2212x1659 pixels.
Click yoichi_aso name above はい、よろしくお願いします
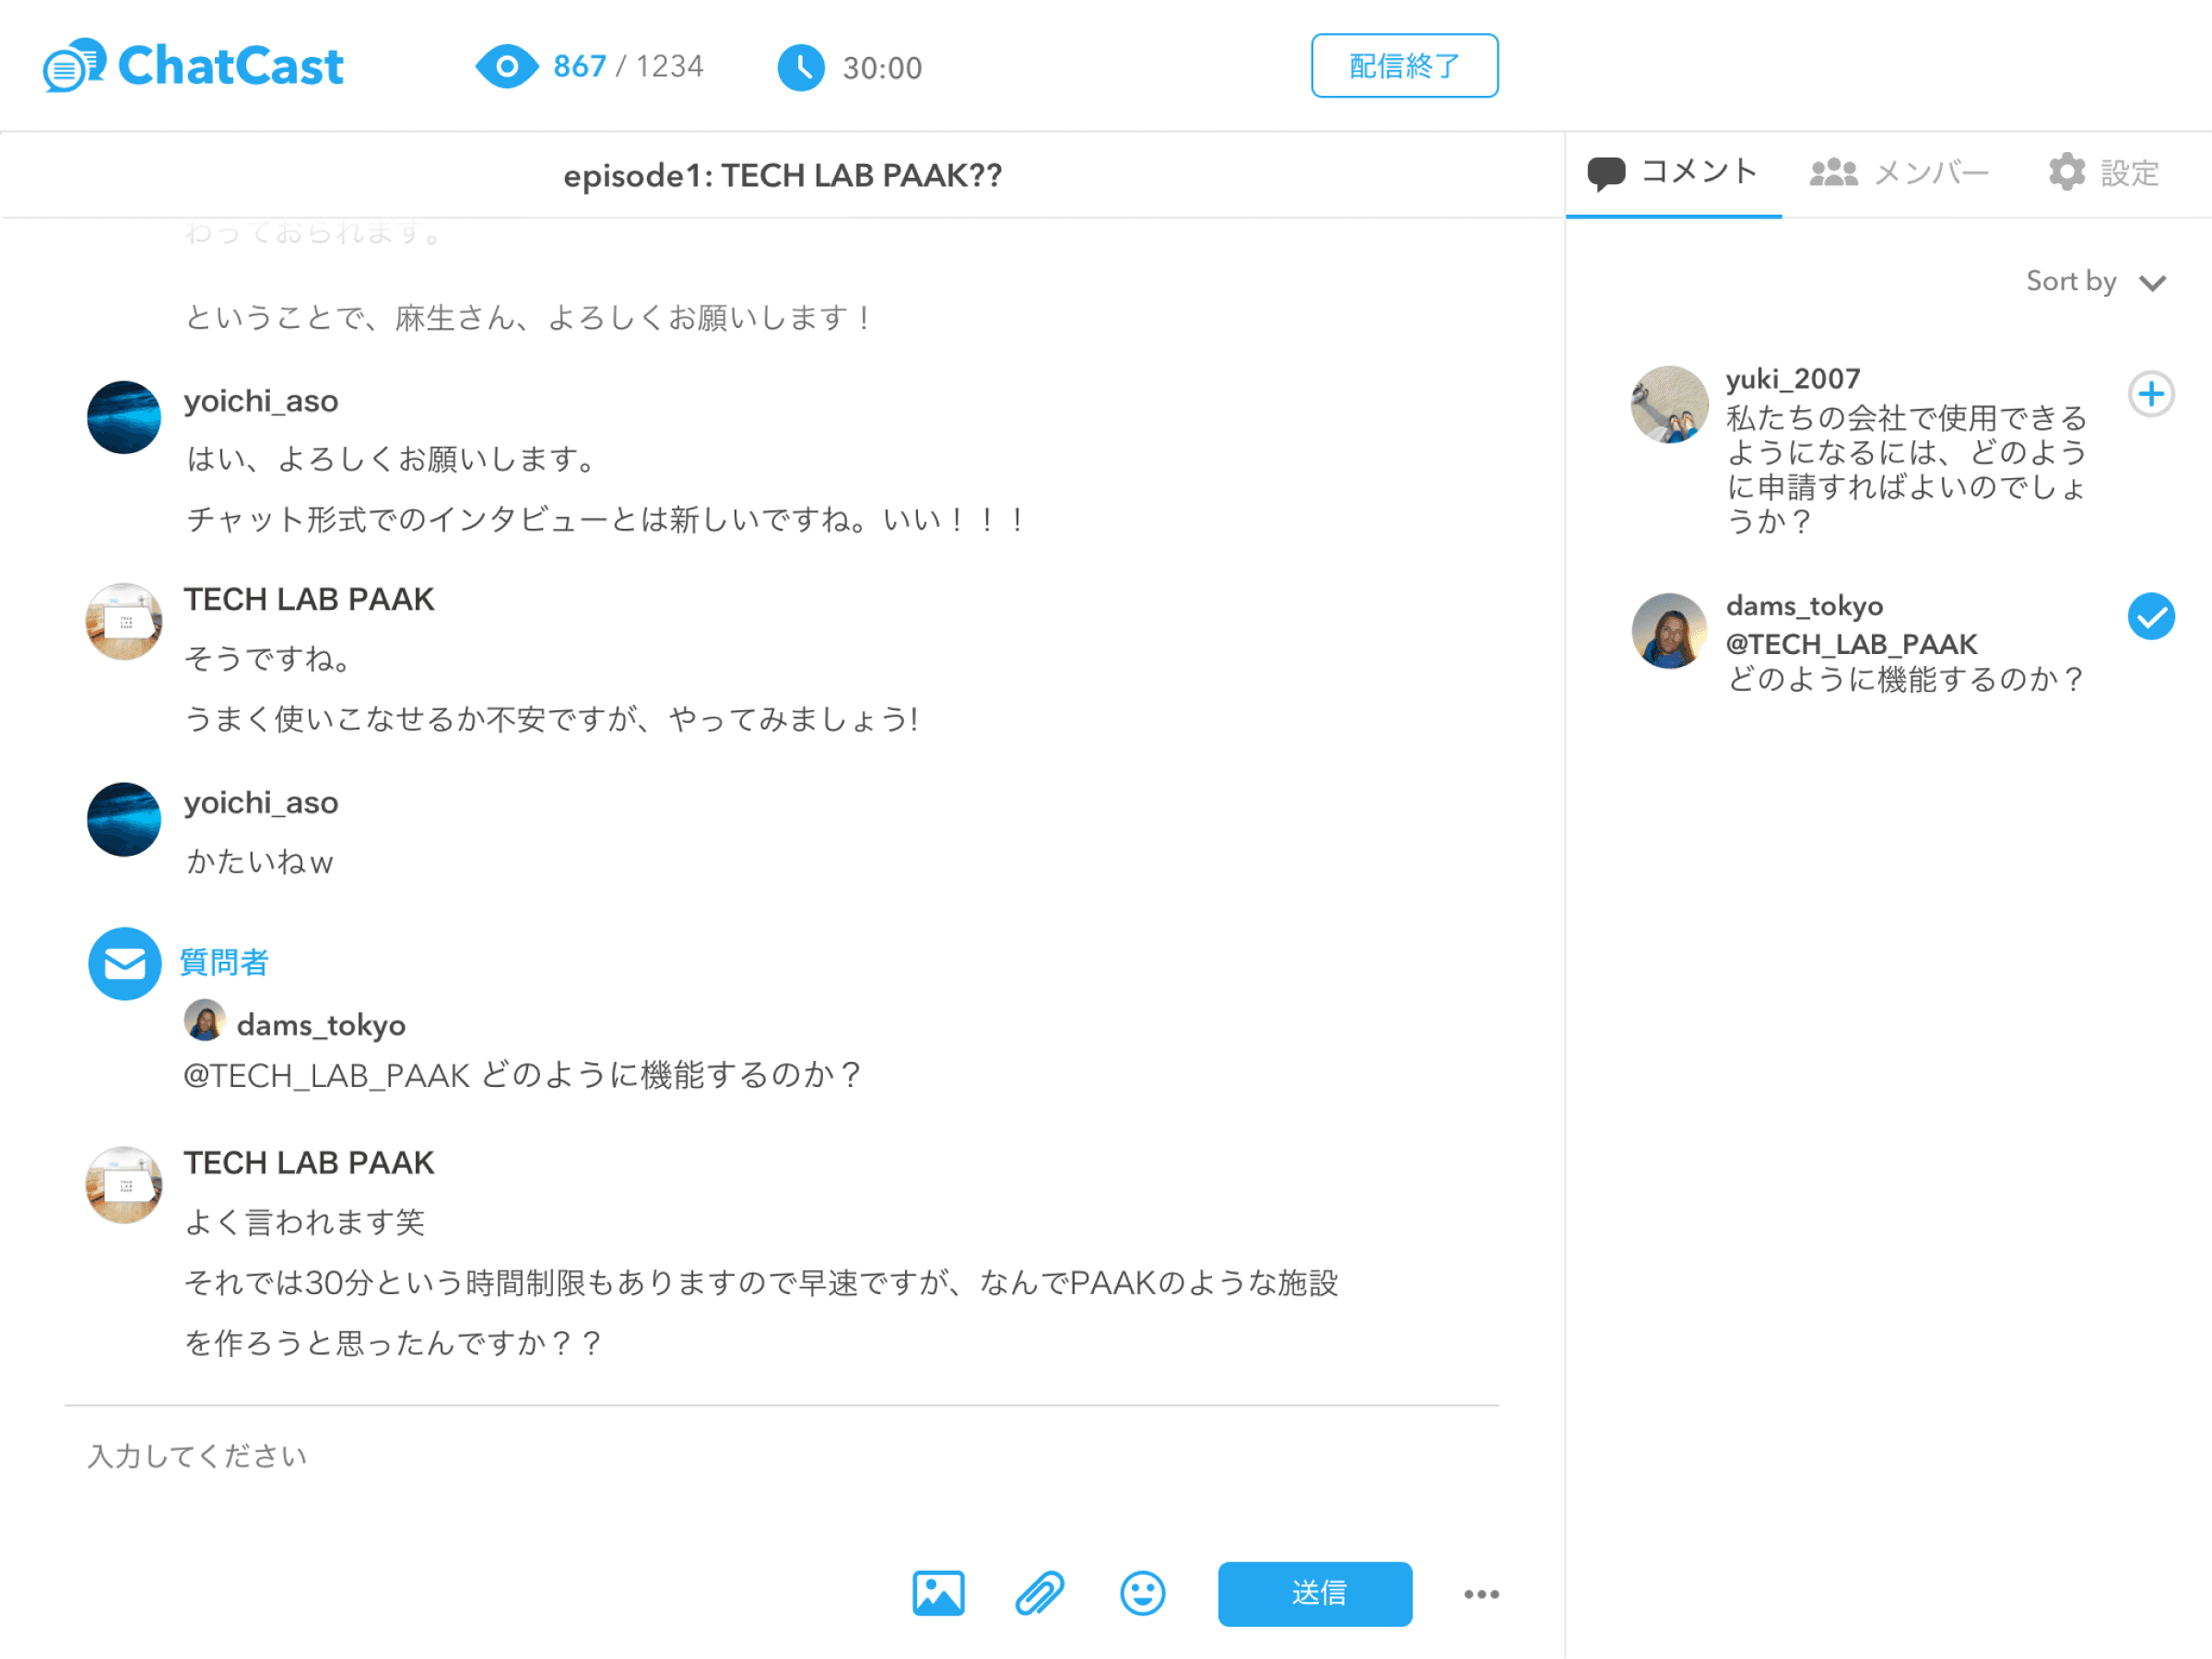[261, 402]
